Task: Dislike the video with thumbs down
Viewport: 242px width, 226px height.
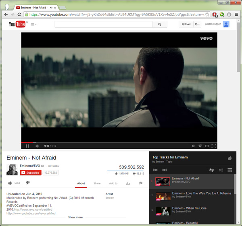Action: point(28,183)
